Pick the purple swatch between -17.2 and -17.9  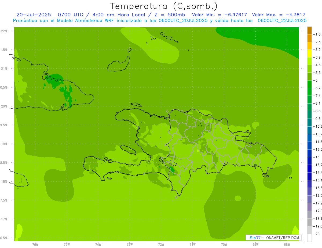coord(309,207)
